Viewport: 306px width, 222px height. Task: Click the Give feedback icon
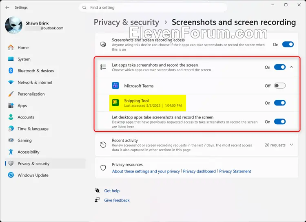coord(97,200)
